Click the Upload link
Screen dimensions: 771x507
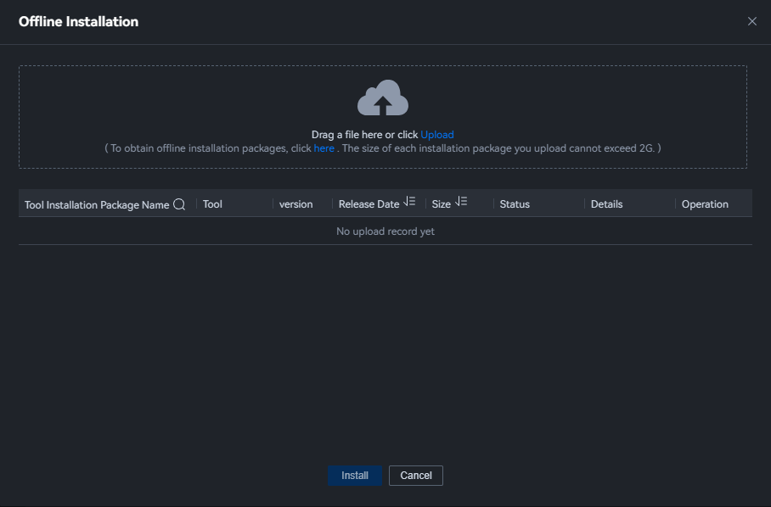(x=437, y=135)
